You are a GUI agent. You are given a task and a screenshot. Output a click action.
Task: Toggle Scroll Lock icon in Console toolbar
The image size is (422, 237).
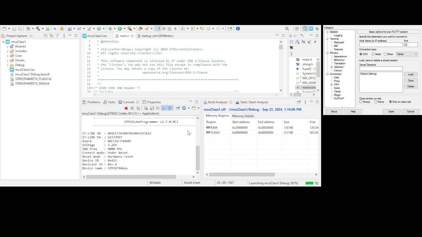(x=152, y=108)
